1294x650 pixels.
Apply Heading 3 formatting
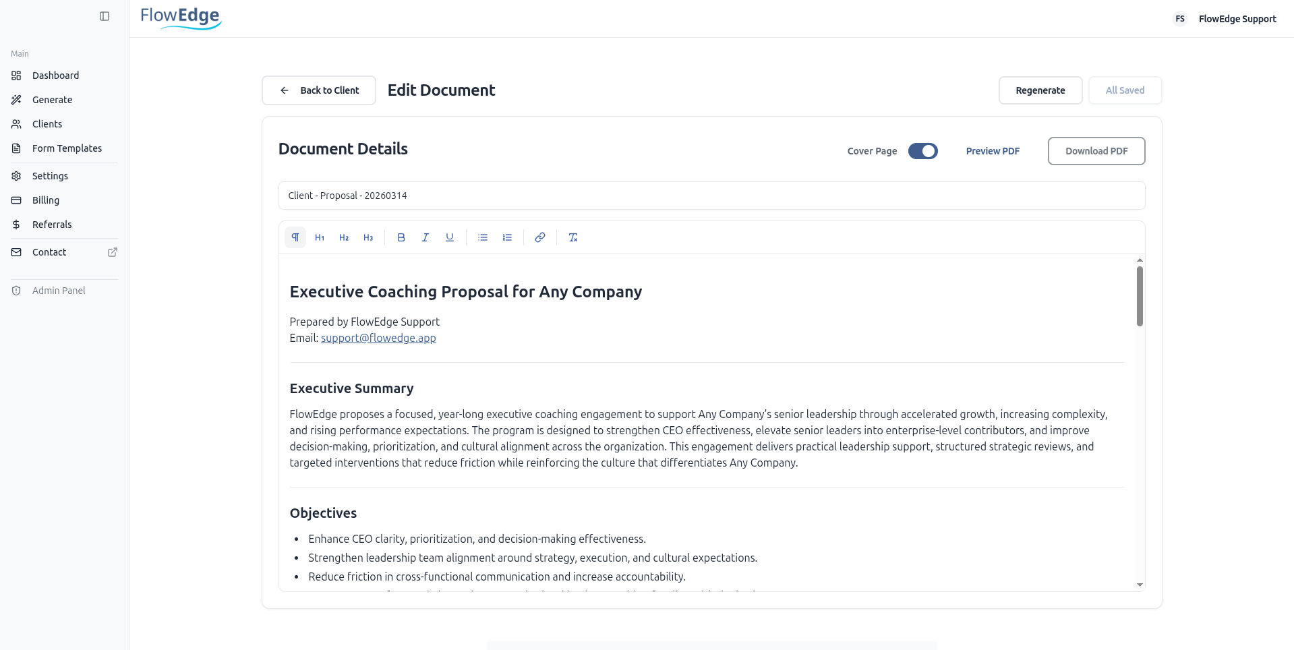click(368, 237)
